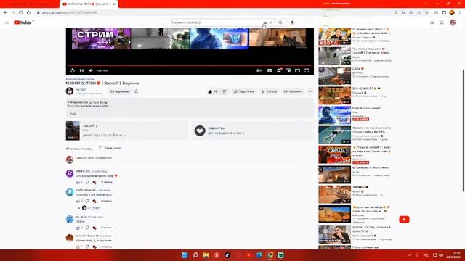This screenshot has height=261, width=465.
Task: Enter fullscreen mode in the player
Action: coord(307,70)
